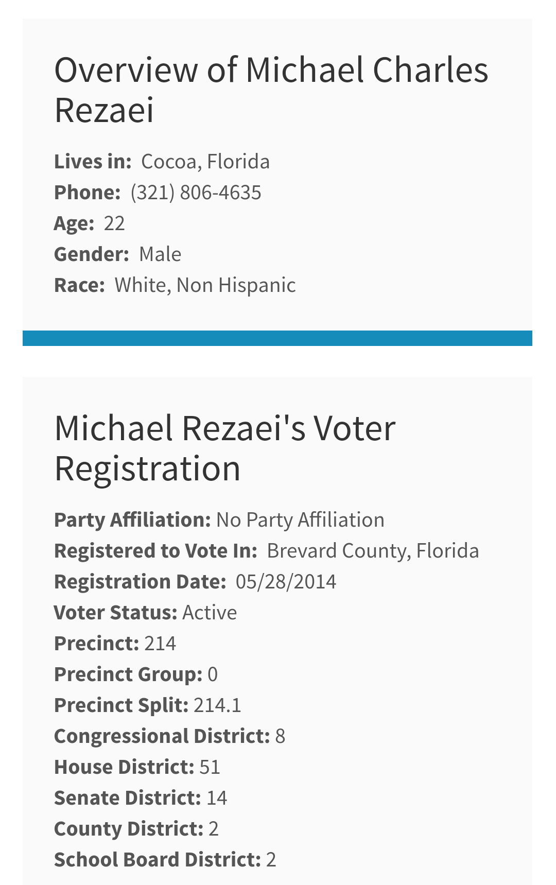Click the Michael Rezaei's Voter Registration heading
556x885 pixels.
(x=225, y=448)
